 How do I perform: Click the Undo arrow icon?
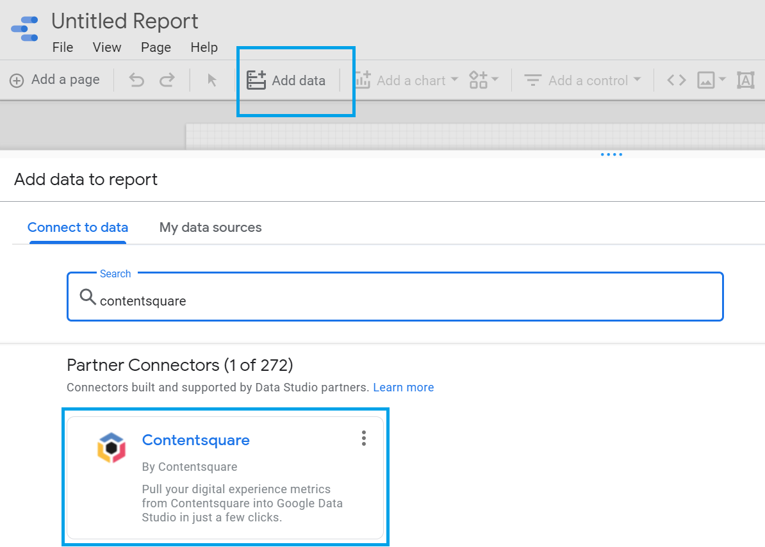click(x=136, y=79)
